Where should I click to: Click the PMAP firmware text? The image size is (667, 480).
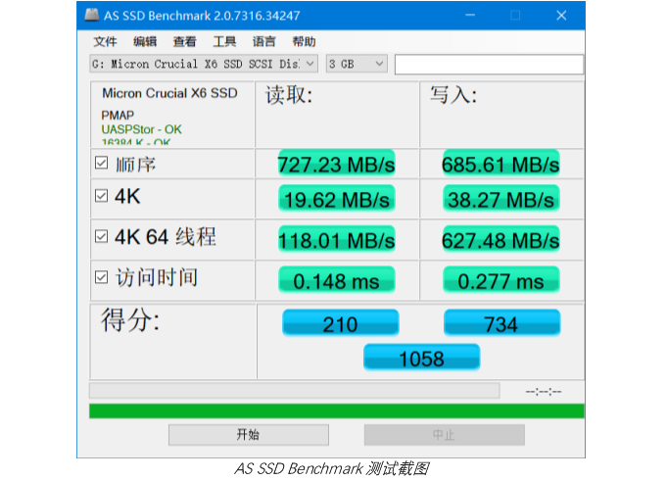pyautogui.click(x=118, y=116)
